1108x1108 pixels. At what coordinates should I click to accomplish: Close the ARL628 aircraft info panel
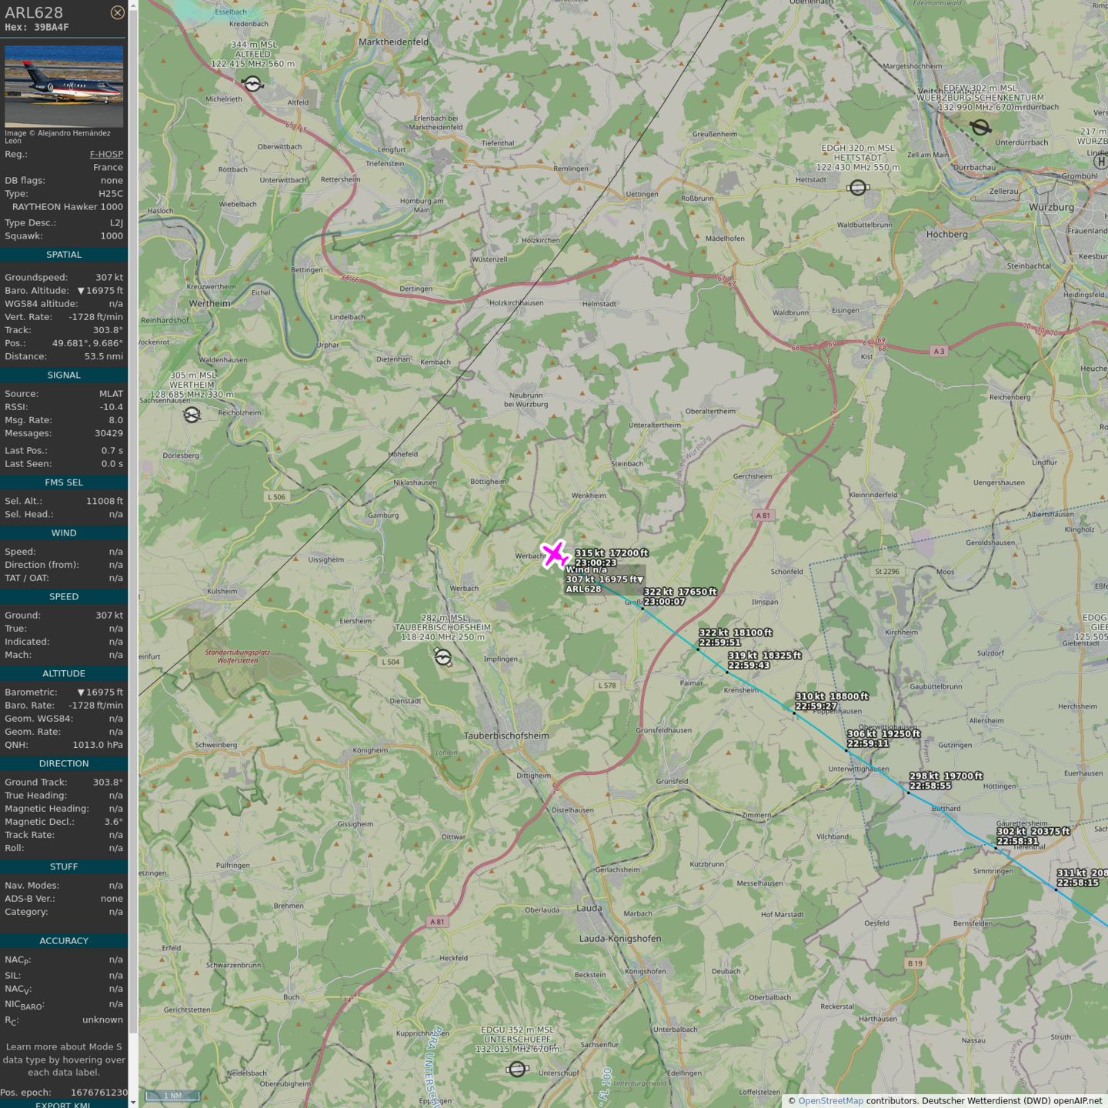pos(117,12)
